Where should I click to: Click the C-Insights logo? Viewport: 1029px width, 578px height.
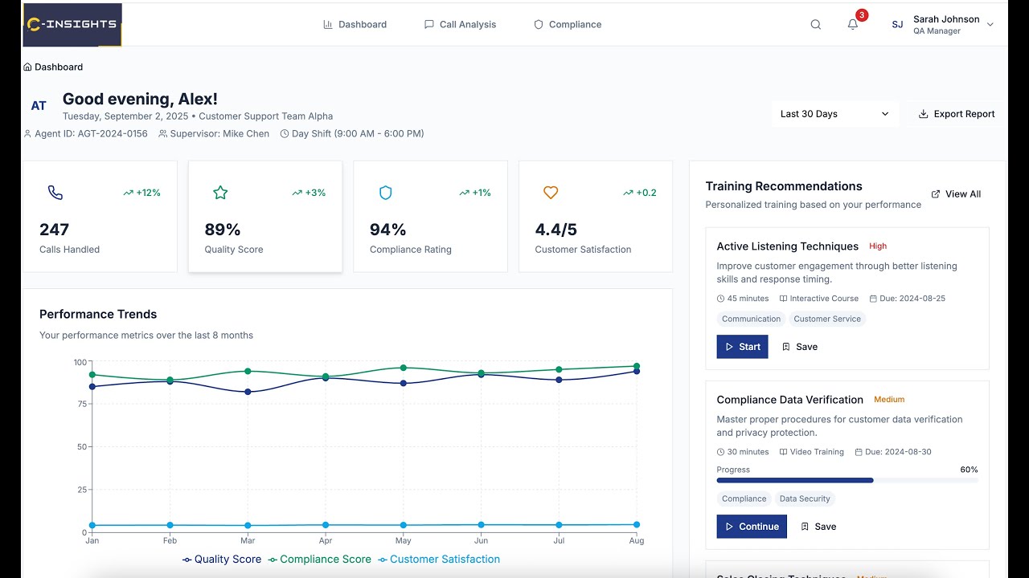(72, 24)
